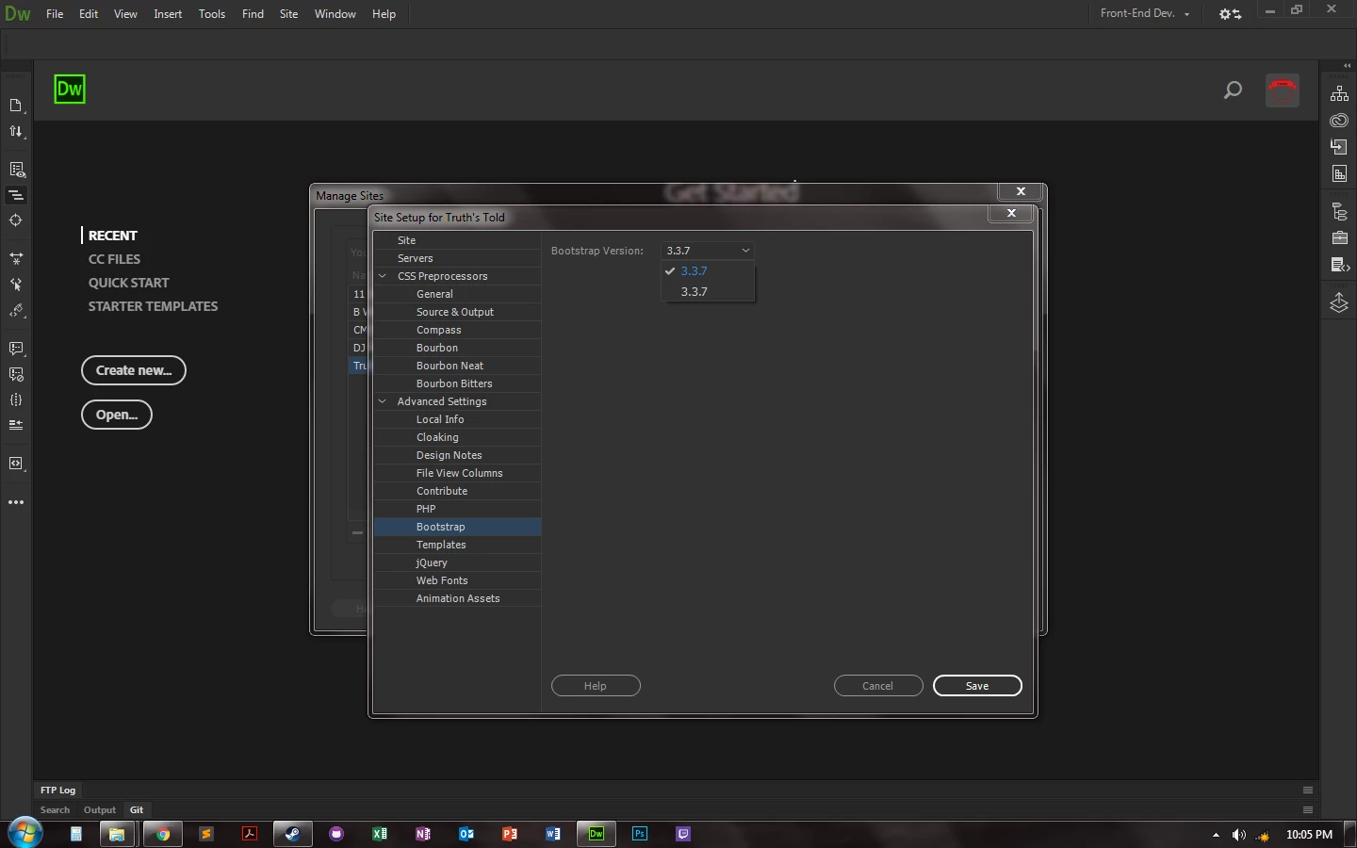Switch to the Git tab
Screen dimensions: 1357x848
(x=137, y=810)
